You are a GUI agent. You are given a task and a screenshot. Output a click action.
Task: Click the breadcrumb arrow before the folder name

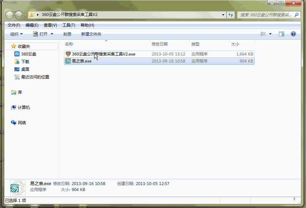(x=38, y=15)
